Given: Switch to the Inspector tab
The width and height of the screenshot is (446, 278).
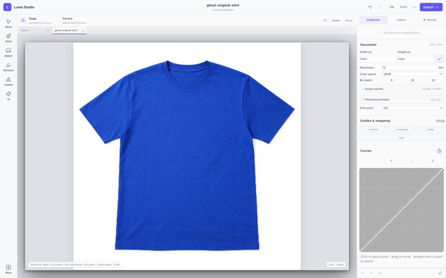Looking at the screenshot, I should (373, 20).
